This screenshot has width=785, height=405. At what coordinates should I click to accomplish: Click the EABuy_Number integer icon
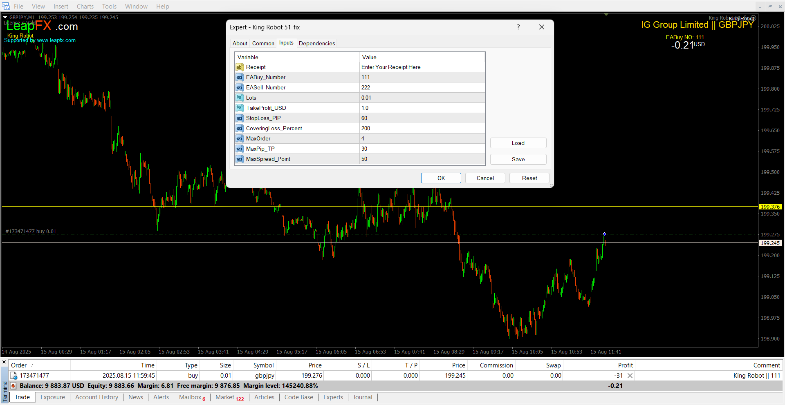[240, 78]
